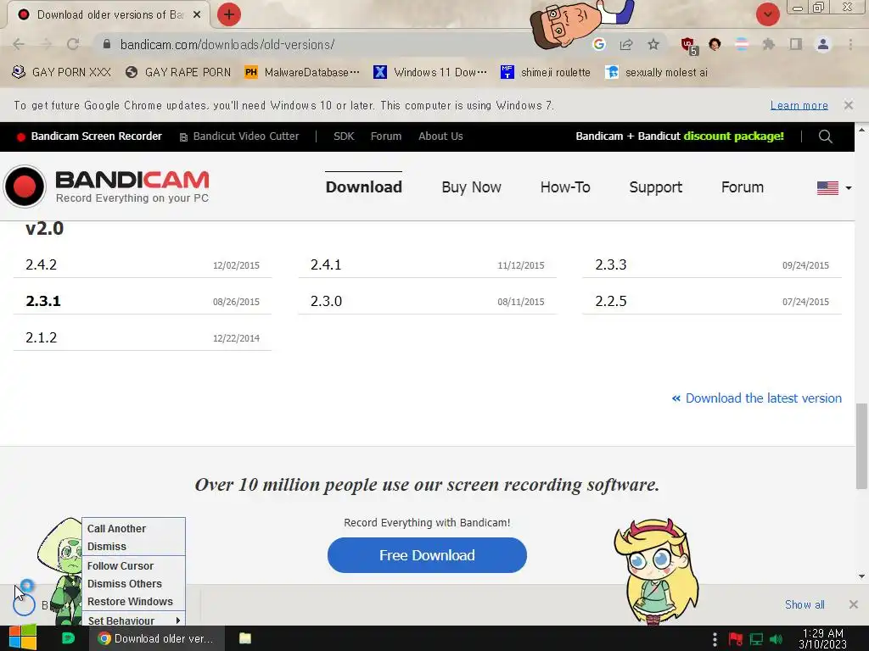This screenshot has height=651, width=869.
Task: Open the Chrome three-dot menu
Action: coord(850,44)
